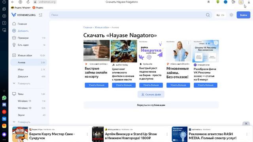Open WhatsApp in browser side panel
Viewport: 253px width, 142px height.
pos(4,98)
